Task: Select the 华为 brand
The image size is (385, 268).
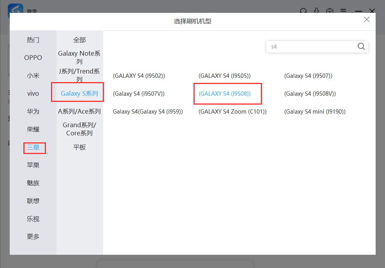Action: [x=33, y=111]
